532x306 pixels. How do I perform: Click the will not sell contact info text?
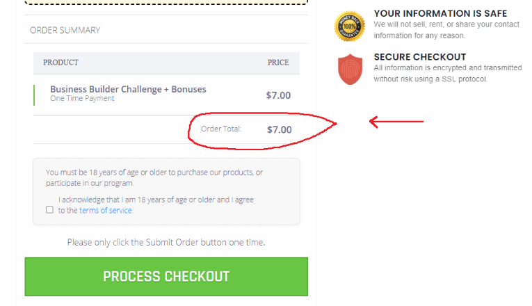446,30
